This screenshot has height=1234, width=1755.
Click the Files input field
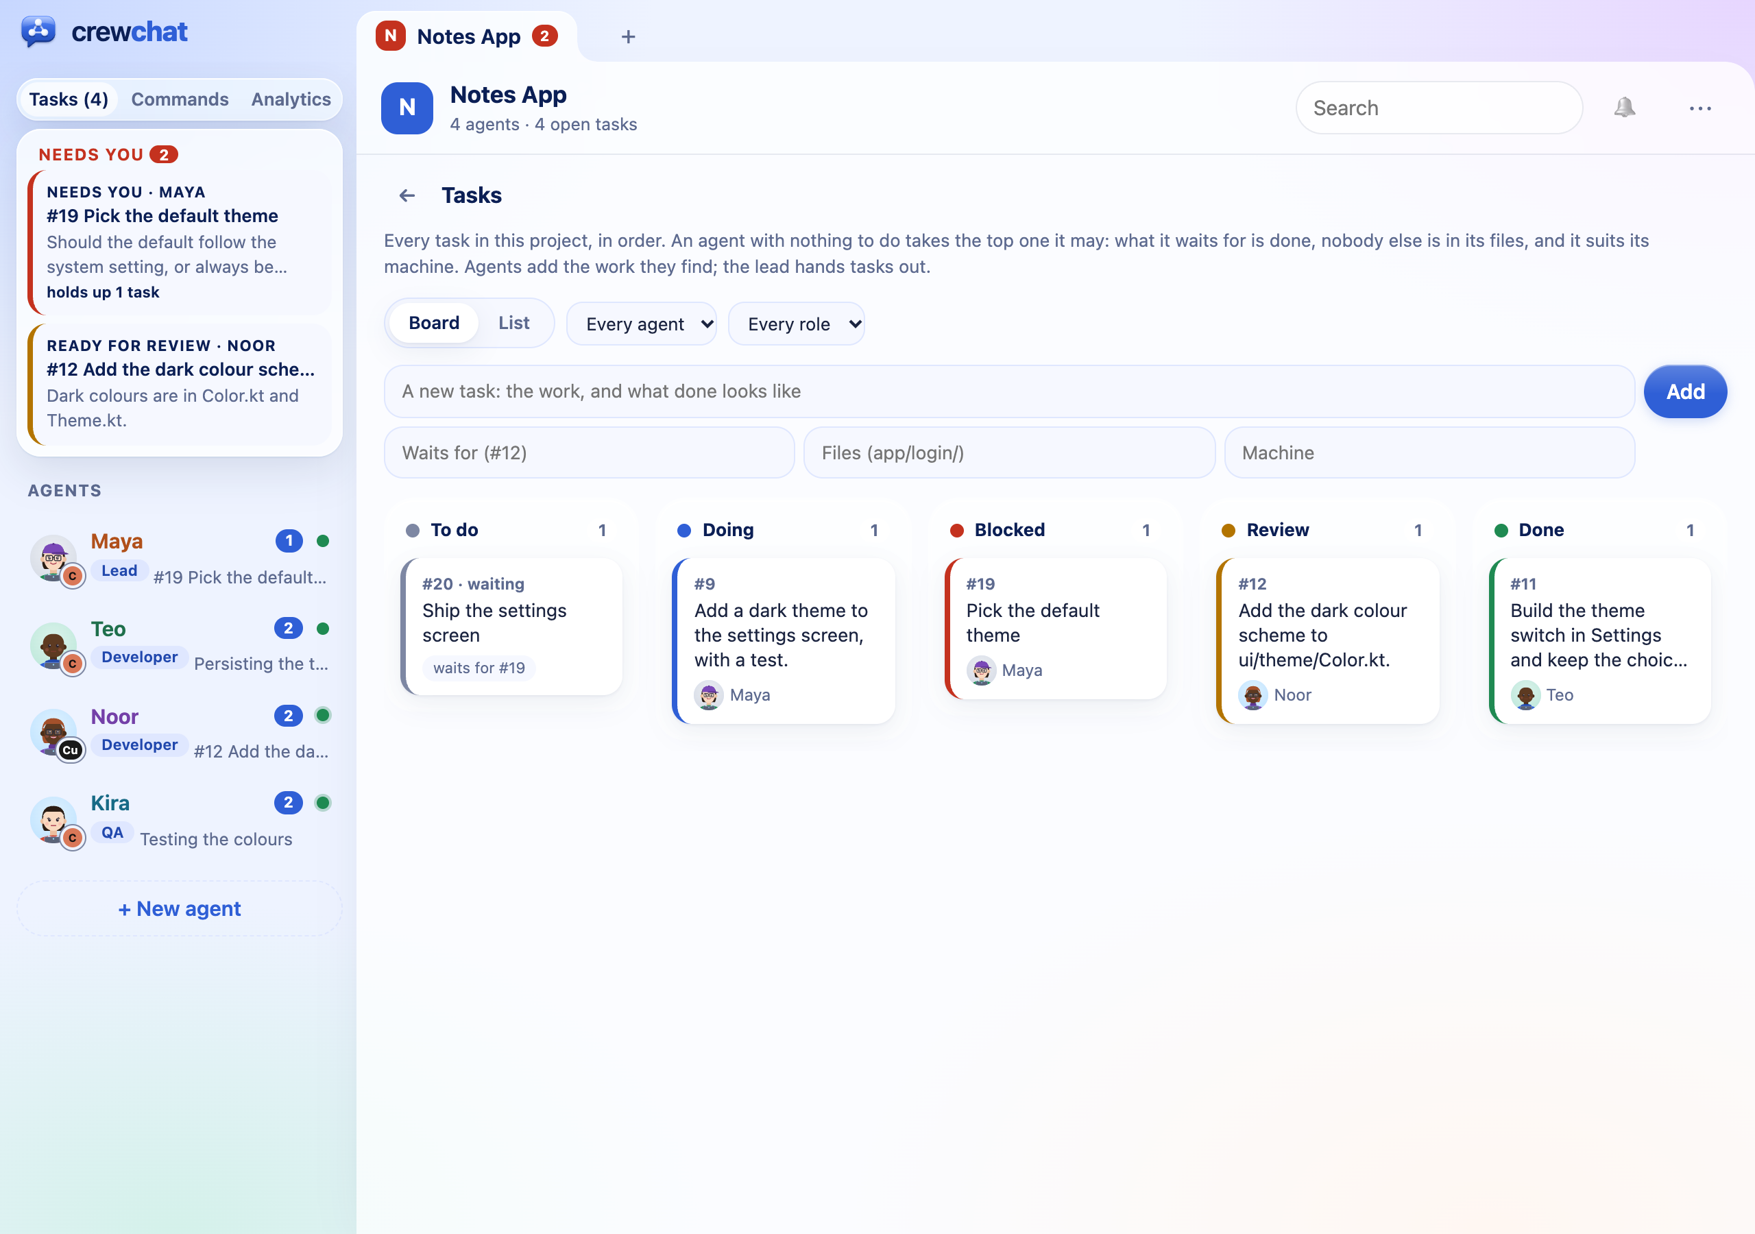[x=1008, y=452]
